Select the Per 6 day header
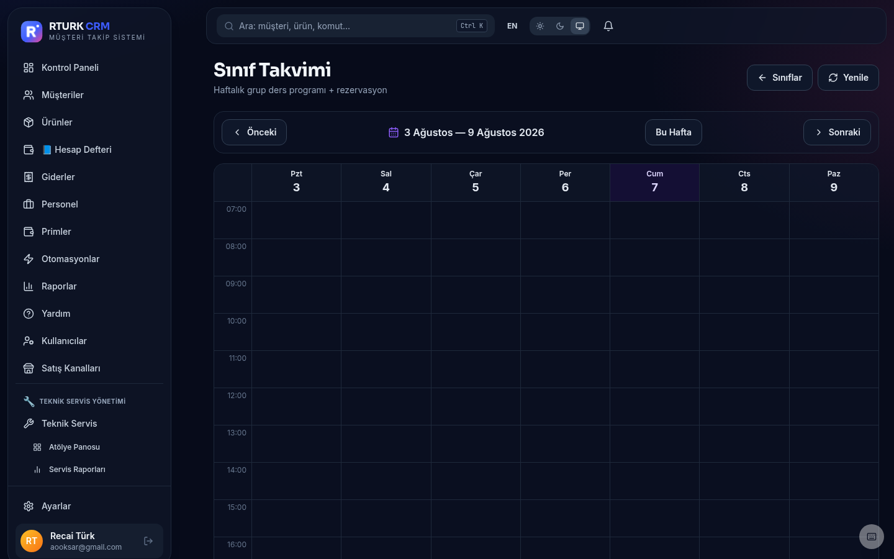894x559 pixels. (x=565, y=182)
